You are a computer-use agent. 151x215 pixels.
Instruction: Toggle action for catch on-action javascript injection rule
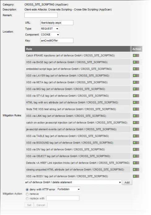pyautogui.click(x=136, y=123)
